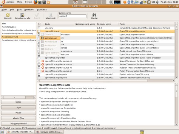Image resolution: width=179 pixels, height=134 pixels.
Task: Click the Ubuntu logo on openoffice.org-thesaurus-ru row
Action: [x=42, y=68]
